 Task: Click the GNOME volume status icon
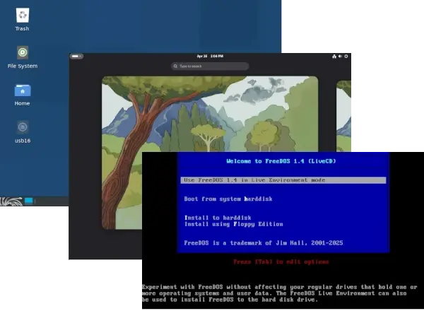(340, 57)
